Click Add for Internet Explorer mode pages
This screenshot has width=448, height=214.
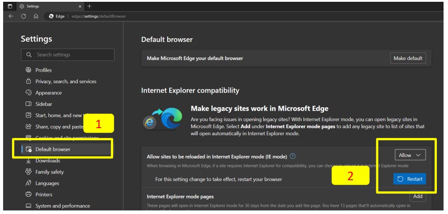coord(418,196)
